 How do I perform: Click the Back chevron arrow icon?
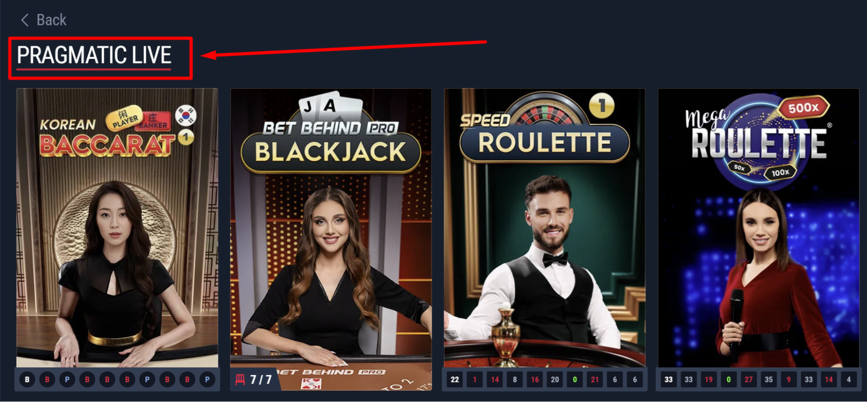tap(25, 20)
